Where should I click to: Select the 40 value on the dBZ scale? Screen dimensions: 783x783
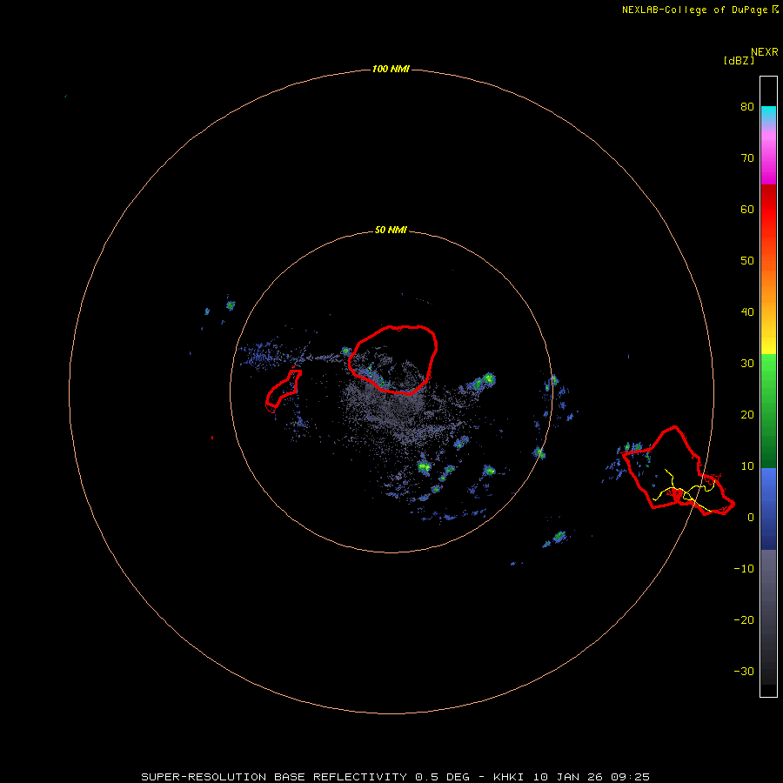pos(747,312)
